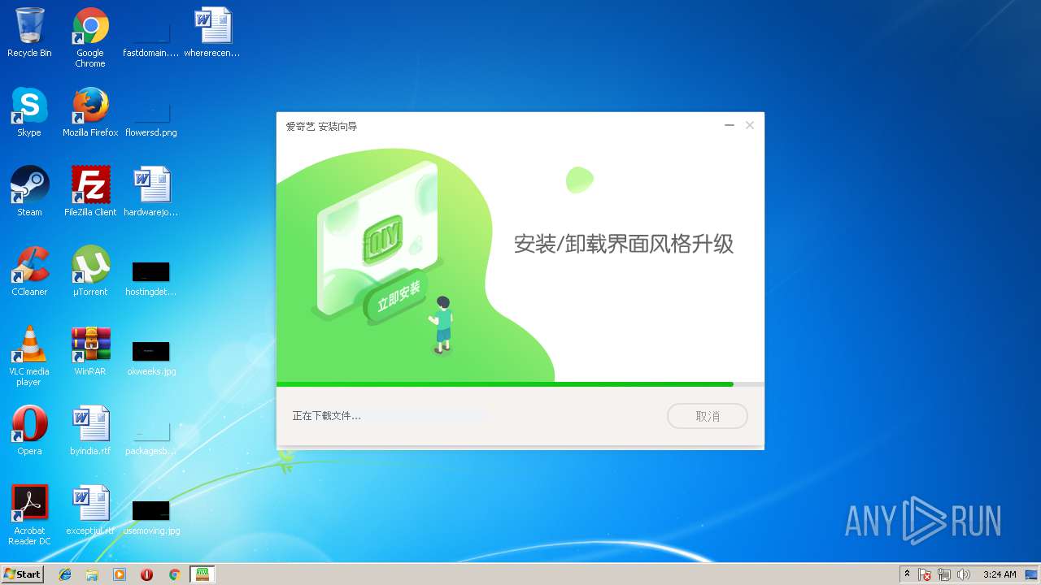This screenshot has height=585, width=1041.
Task: Open the Skype desktop shortcut
Action: point(29,112)
